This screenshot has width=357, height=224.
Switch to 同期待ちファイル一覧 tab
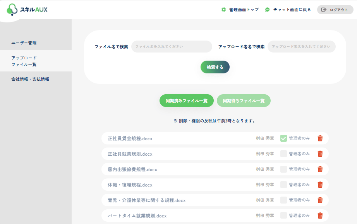coord(244,101)
